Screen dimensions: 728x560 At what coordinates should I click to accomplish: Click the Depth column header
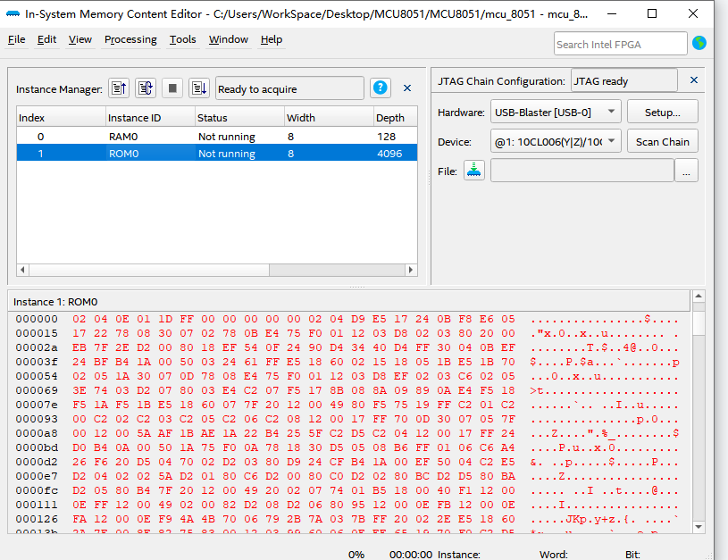[x=396, y=118]
